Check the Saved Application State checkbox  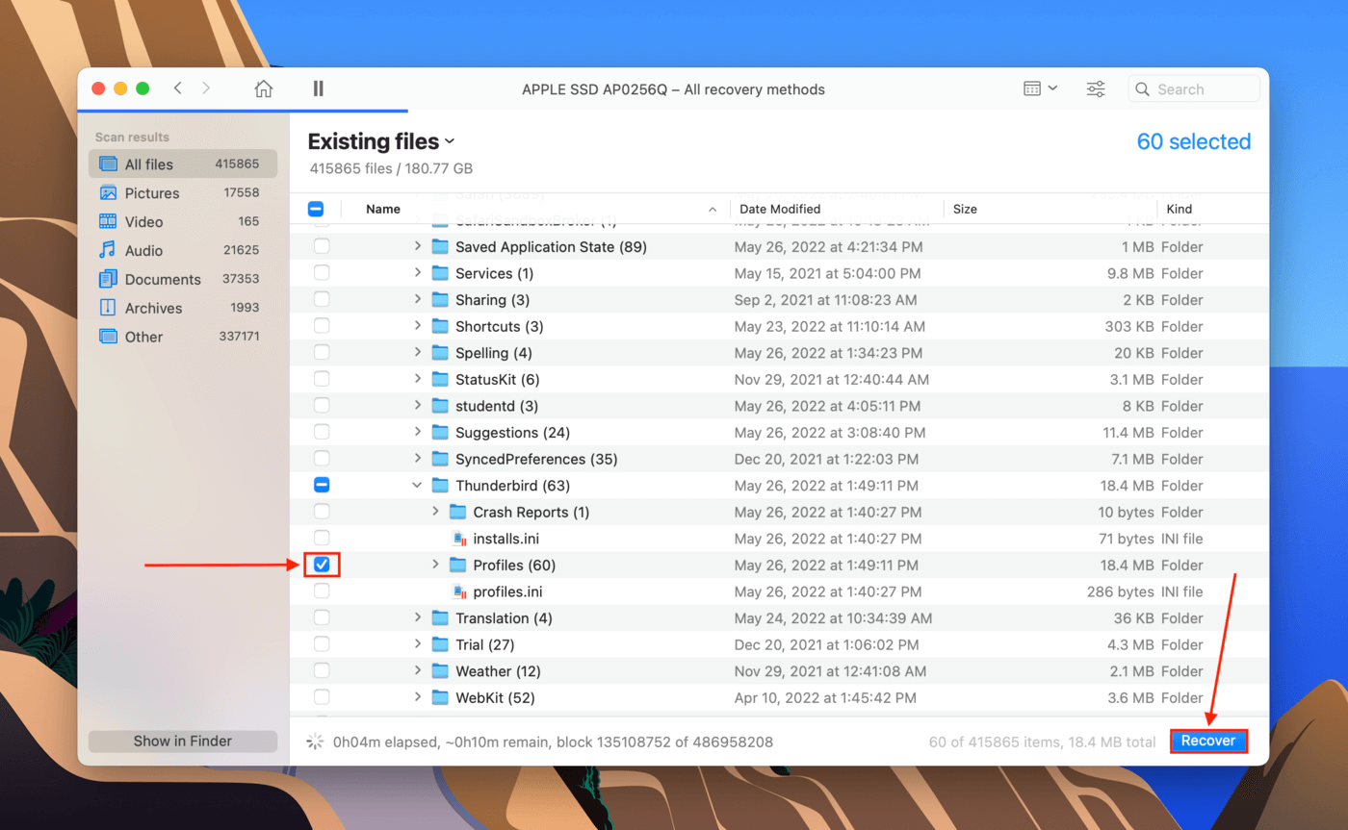[322, 247]
